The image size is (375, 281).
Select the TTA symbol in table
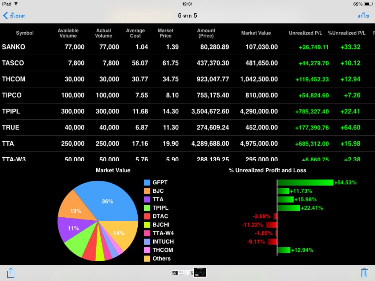click(x=8, y=143)
